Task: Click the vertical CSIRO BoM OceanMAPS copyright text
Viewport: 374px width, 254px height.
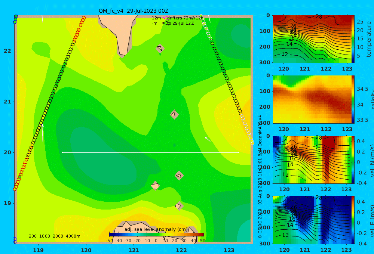Action: (260, 177)
